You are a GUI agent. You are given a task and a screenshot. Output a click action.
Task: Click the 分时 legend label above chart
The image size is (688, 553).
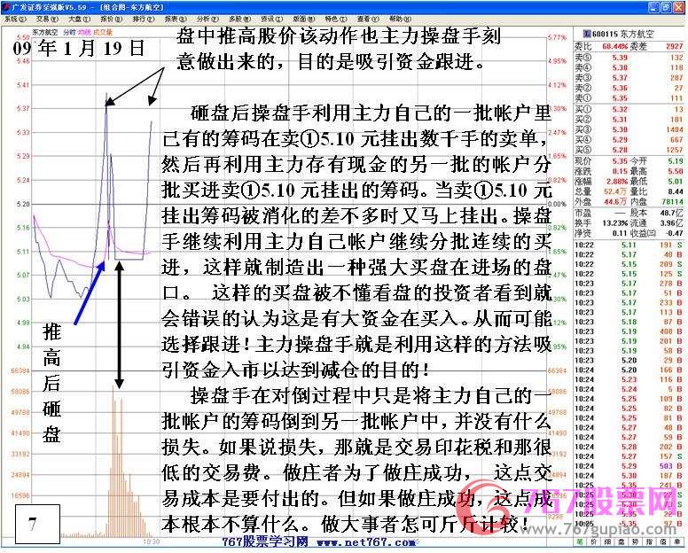coord(69,33)
